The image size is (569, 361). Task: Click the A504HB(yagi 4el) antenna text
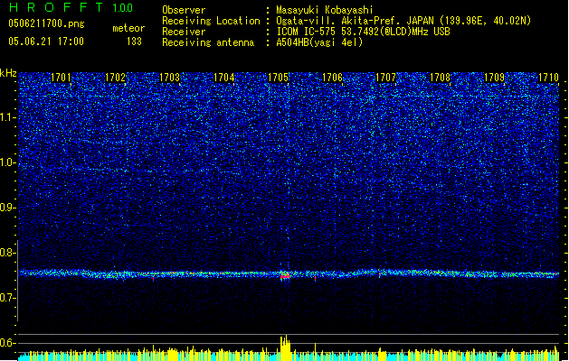(x=319, y=42)
